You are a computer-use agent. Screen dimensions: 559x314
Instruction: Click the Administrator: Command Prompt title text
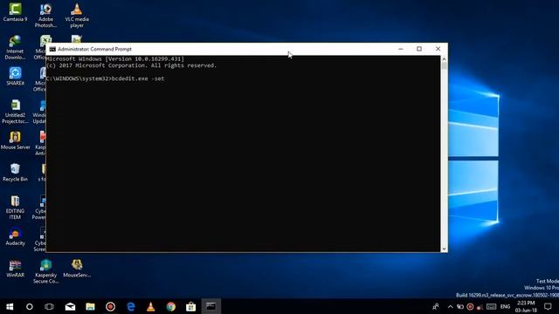pyautogui.click(x=94, y=49)
